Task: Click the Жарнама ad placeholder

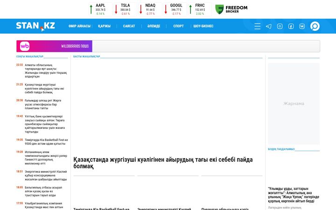Action: [x=294, y=104]
